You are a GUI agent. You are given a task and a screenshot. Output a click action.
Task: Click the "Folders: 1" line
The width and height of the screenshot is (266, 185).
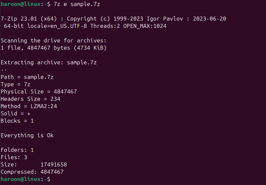tap(17, 150)
